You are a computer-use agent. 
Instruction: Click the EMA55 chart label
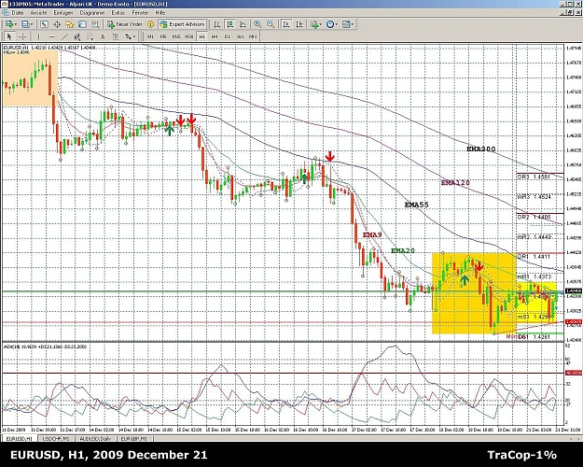[x=416, y=205]
